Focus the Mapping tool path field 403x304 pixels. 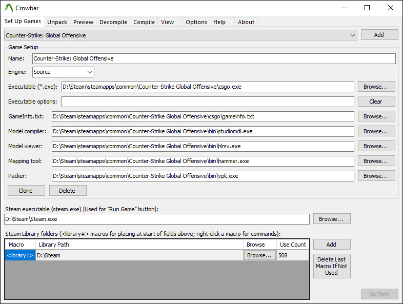tap(203, 161)
